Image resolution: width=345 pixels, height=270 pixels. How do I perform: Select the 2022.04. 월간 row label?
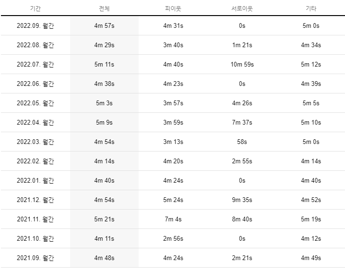pyautogui.click(x=35, y=122)
